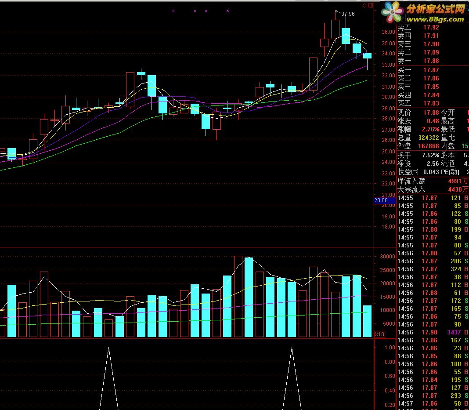Select the 14:56 17.84 trade with 195 volume
Image resolution: width=469 pixels, height=410 pixels.
pos(433,380)
